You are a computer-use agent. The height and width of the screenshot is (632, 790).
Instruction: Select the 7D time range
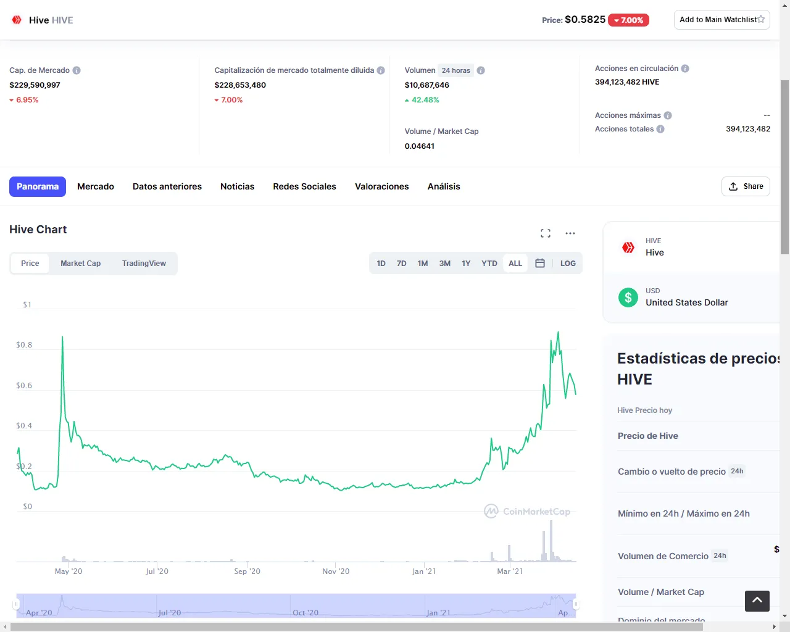(x=402, y=263)
